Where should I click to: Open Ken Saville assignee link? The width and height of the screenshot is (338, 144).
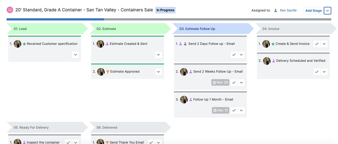[x=288, y=10]
